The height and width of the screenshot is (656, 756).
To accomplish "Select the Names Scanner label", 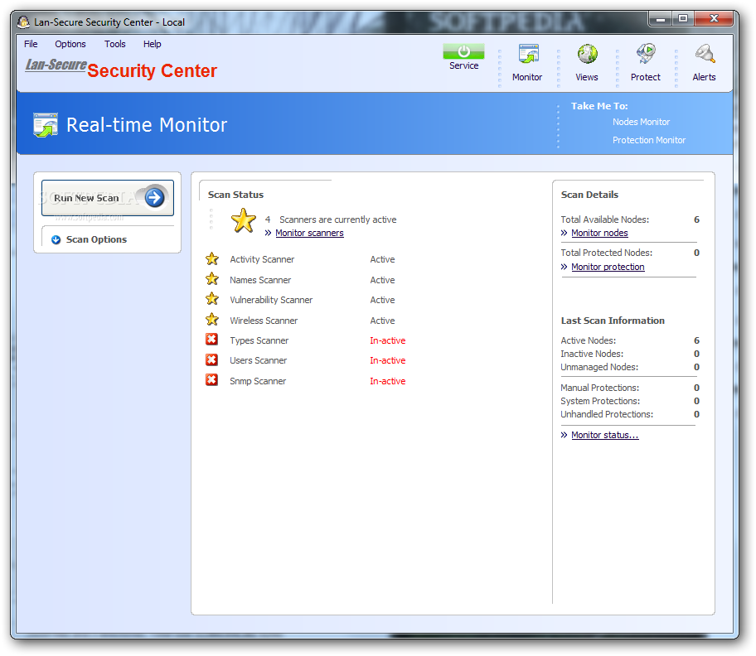I will point(260,280).
